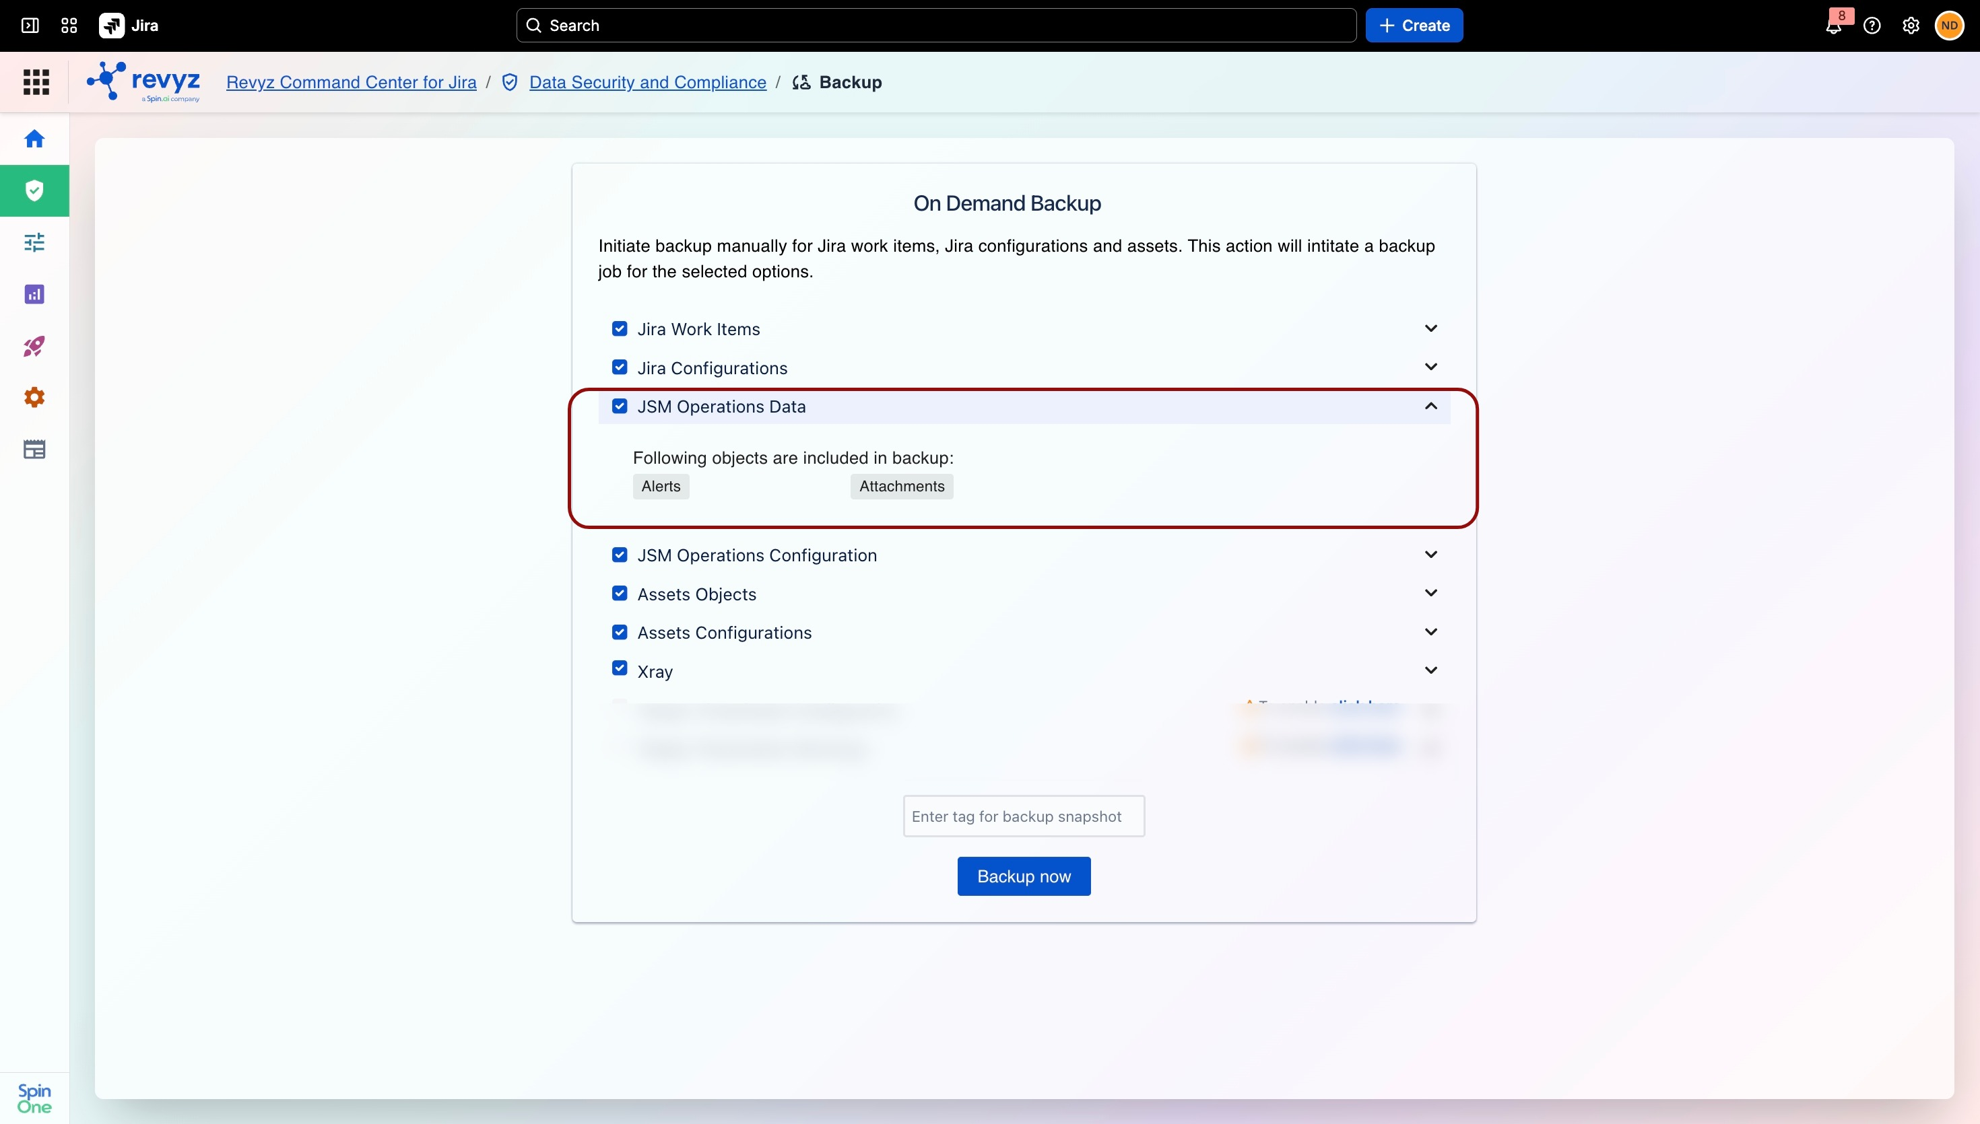Click the SpinOne logo in sidebar
The height and width of the screenshot is (1124, 1980).
click(35, 1098)
